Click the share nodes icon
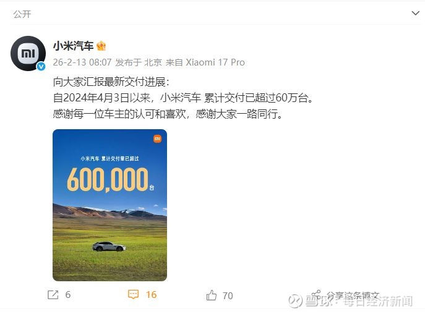 point(316,295)
